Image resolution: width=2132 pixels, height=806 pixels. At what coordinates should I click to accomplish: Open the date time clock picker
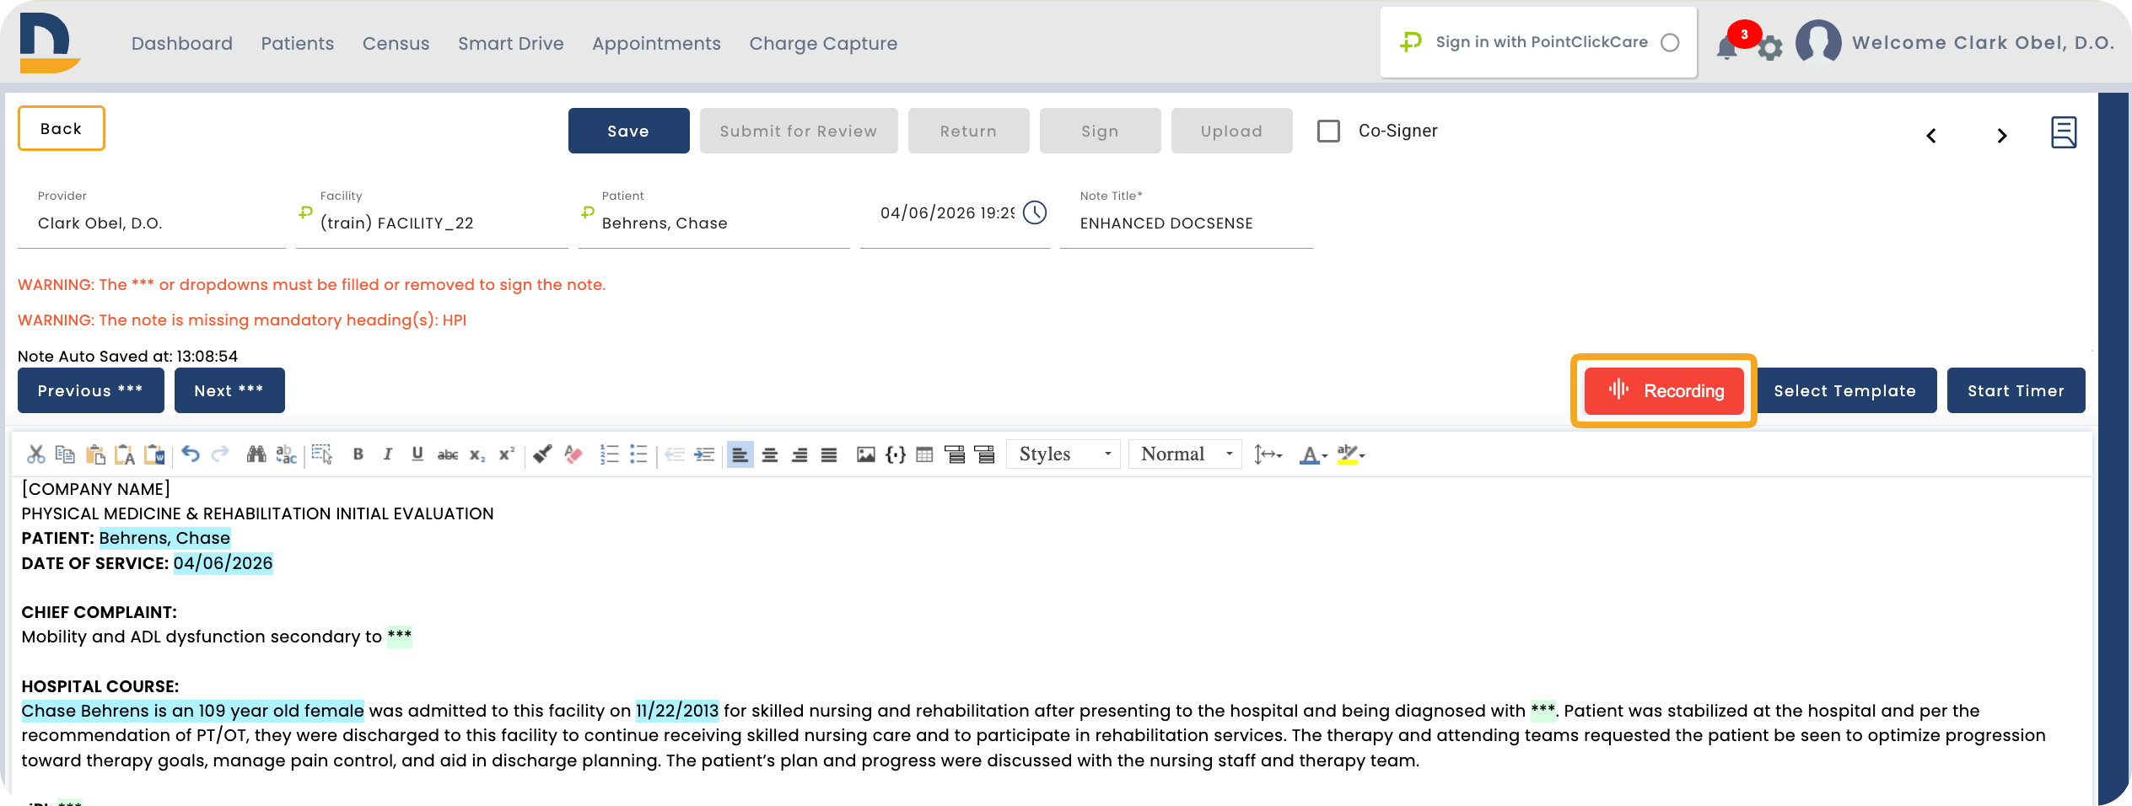coord(1035,212)
